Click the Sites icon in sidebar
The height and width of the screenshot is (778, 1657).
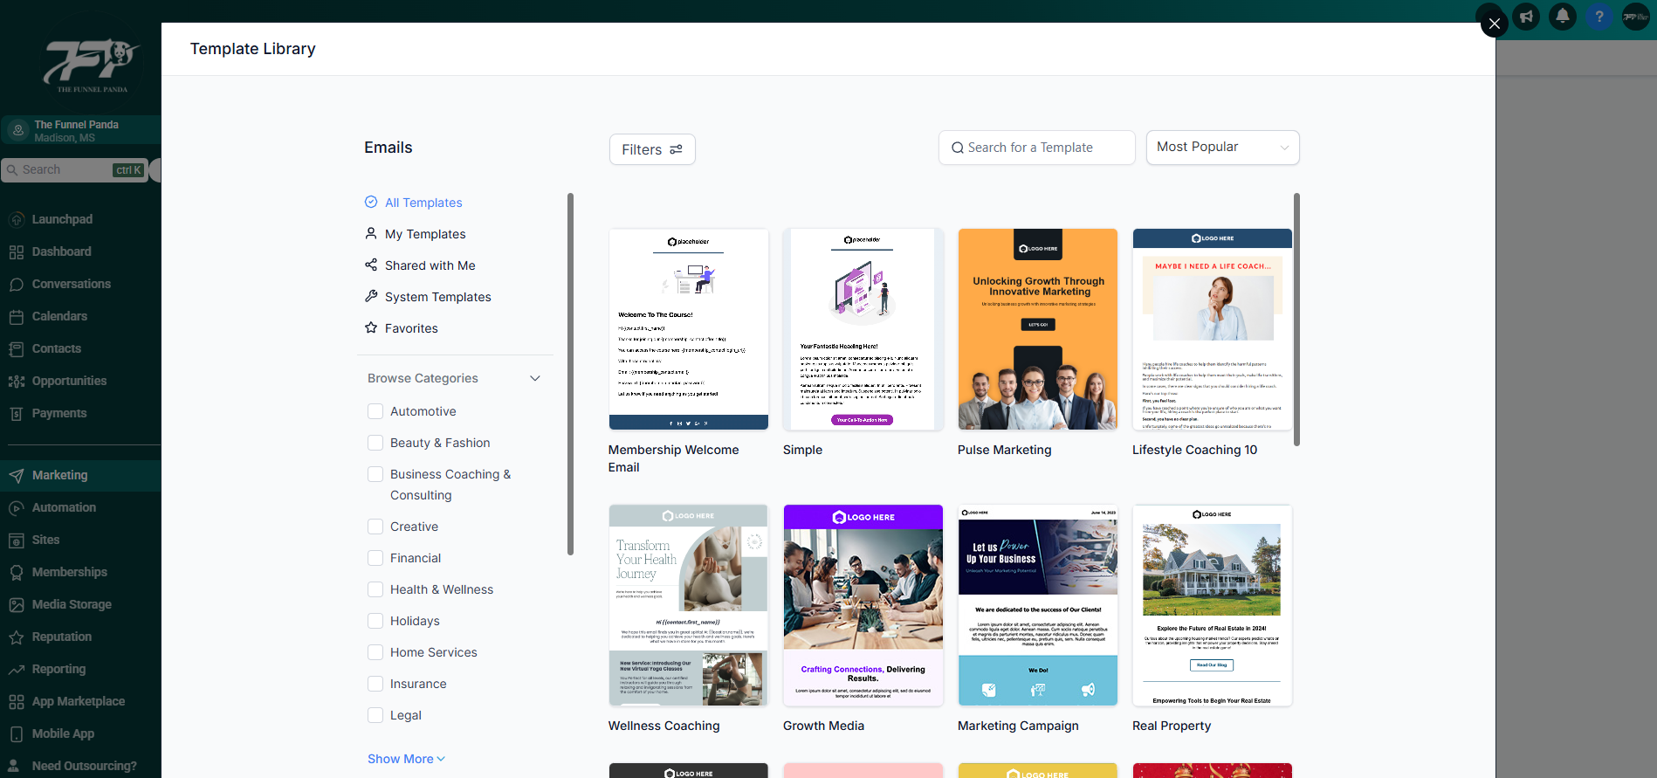pos(17,540)
